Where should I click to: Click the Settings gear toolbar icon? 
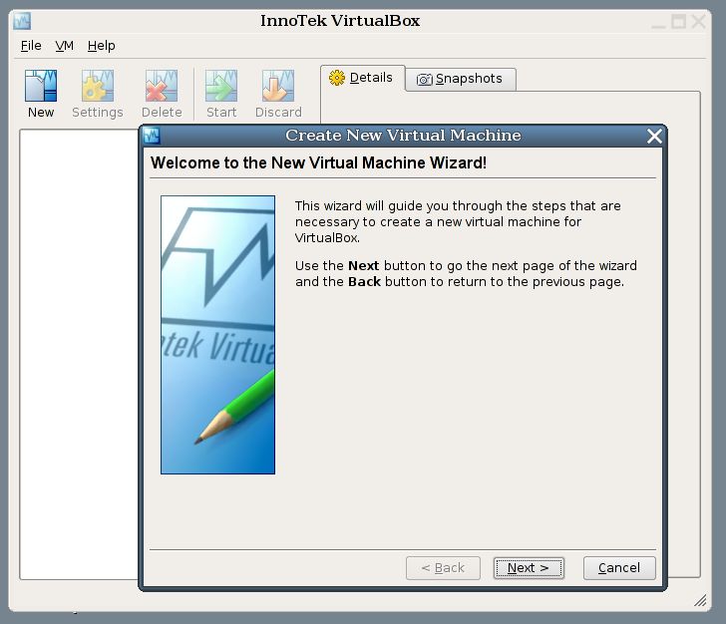tap(98, 86)
